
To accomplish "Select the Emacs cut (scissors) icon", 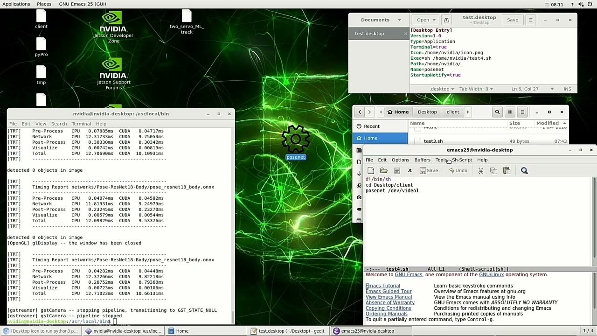I will pos(480,170).
